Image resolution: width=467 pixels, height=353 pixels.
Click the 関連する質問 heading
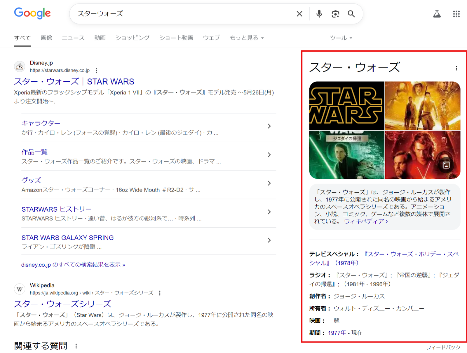tap(41, 346)
